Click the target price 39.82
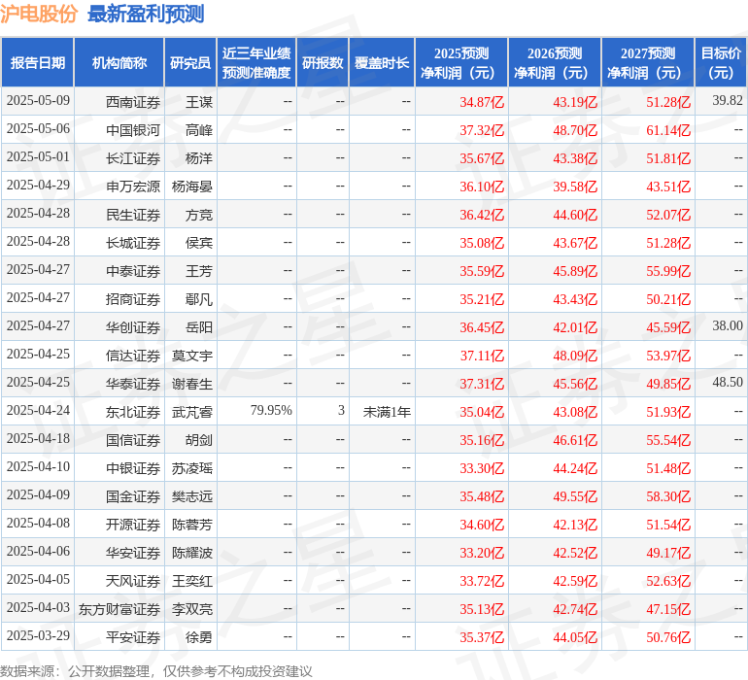Image resolution: width=748 pixels, height=680 pixels. 728,100
